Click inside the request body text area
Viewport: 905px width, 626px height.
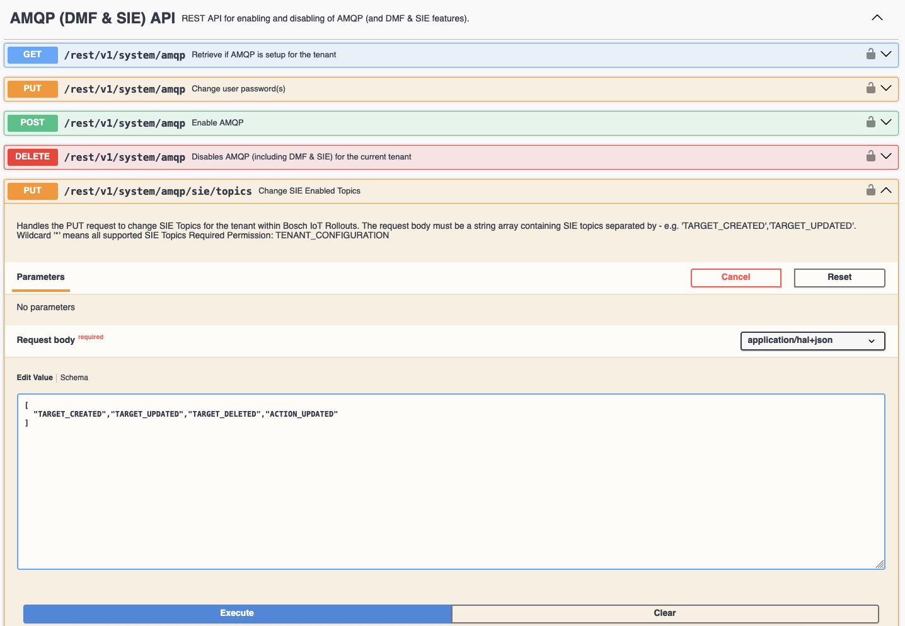click(451, 492)
